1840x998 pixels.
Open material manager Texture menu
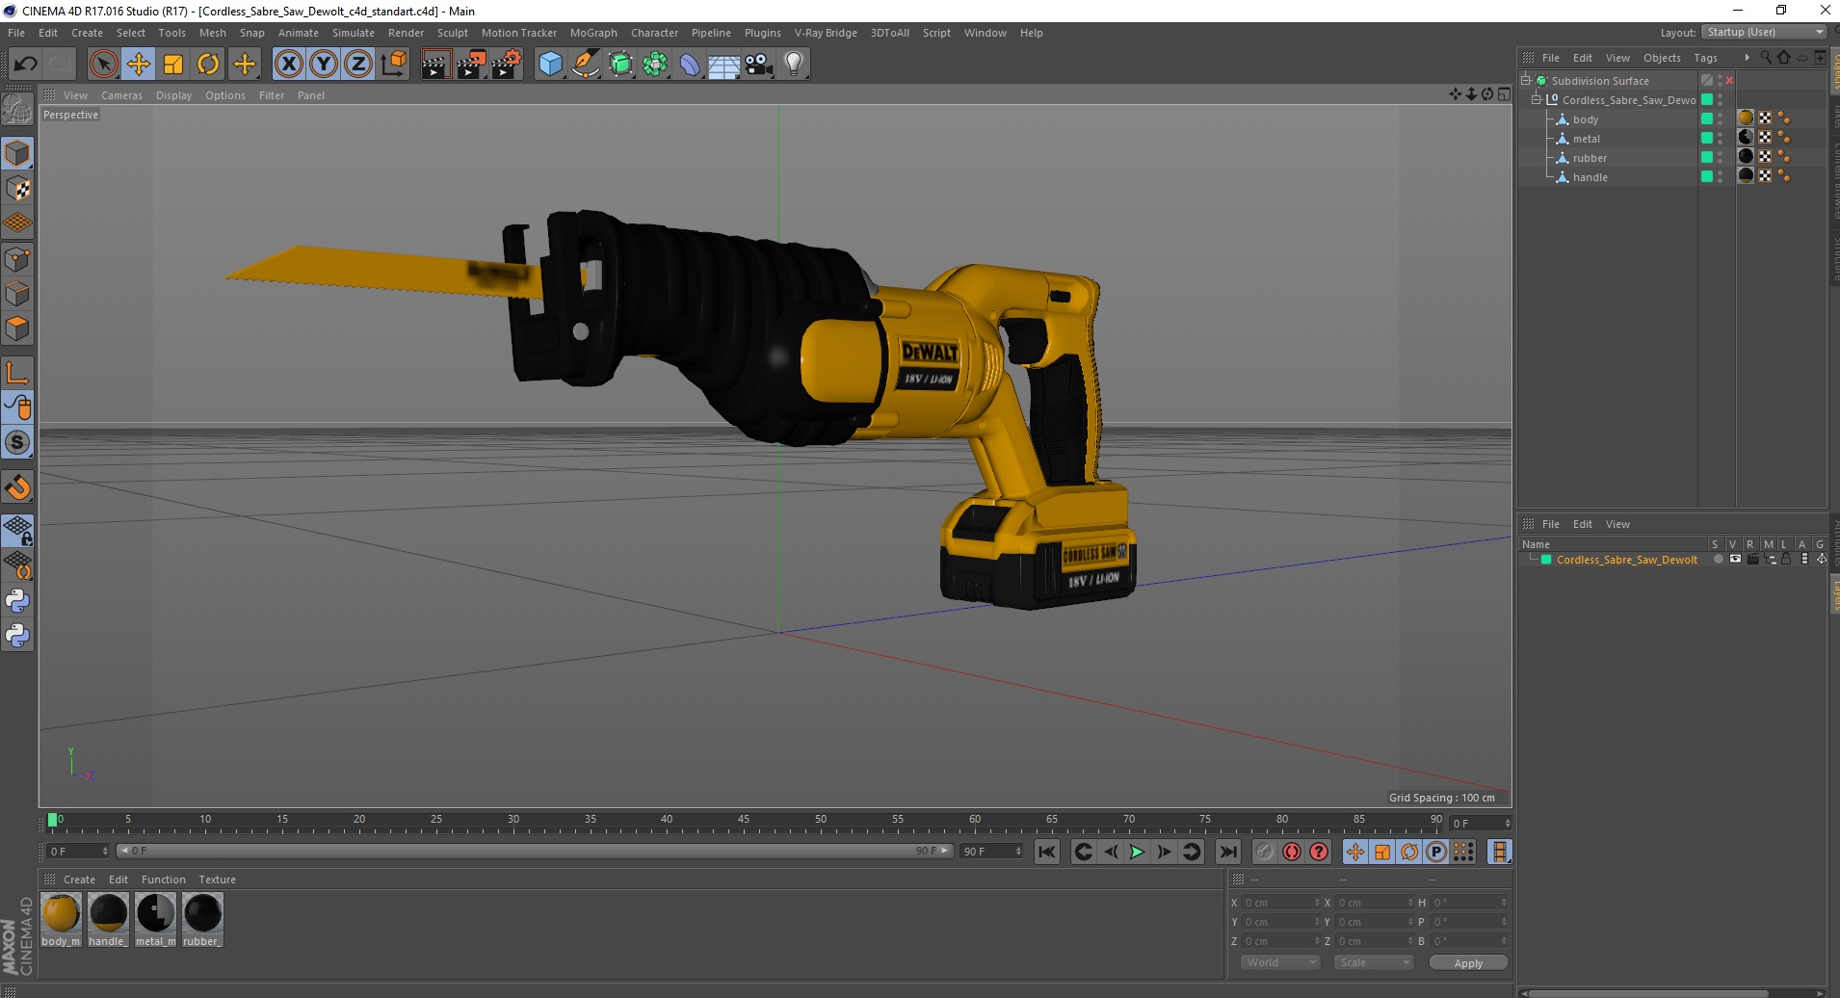pos(217,880)
